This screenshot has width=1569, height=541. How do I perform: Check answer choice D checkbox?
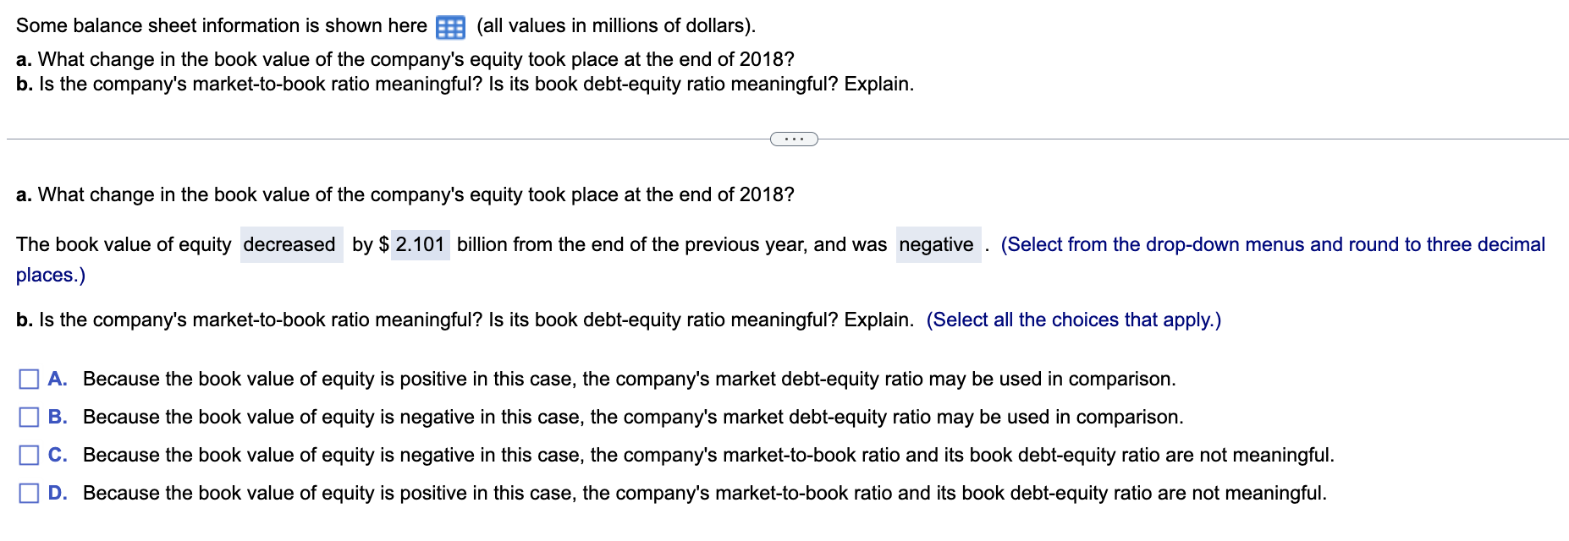(x=27, y=493)
